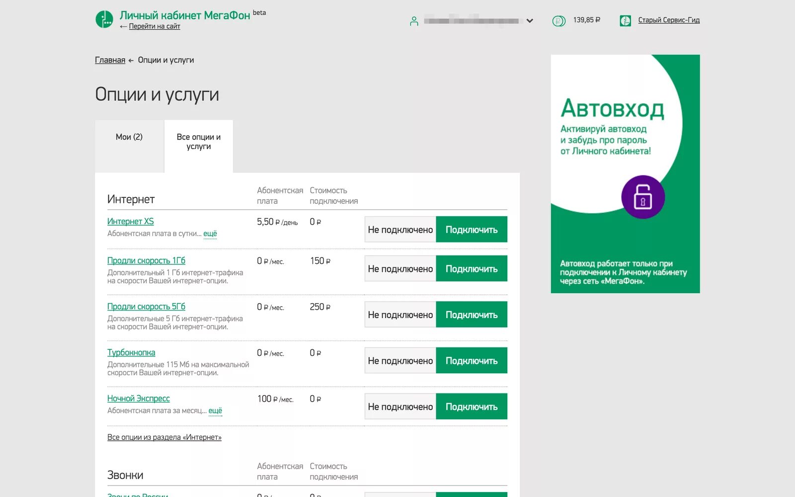Click the Опции и услуги page heading
The height and width of the screenshot is (497, 795).
[157, 94]
